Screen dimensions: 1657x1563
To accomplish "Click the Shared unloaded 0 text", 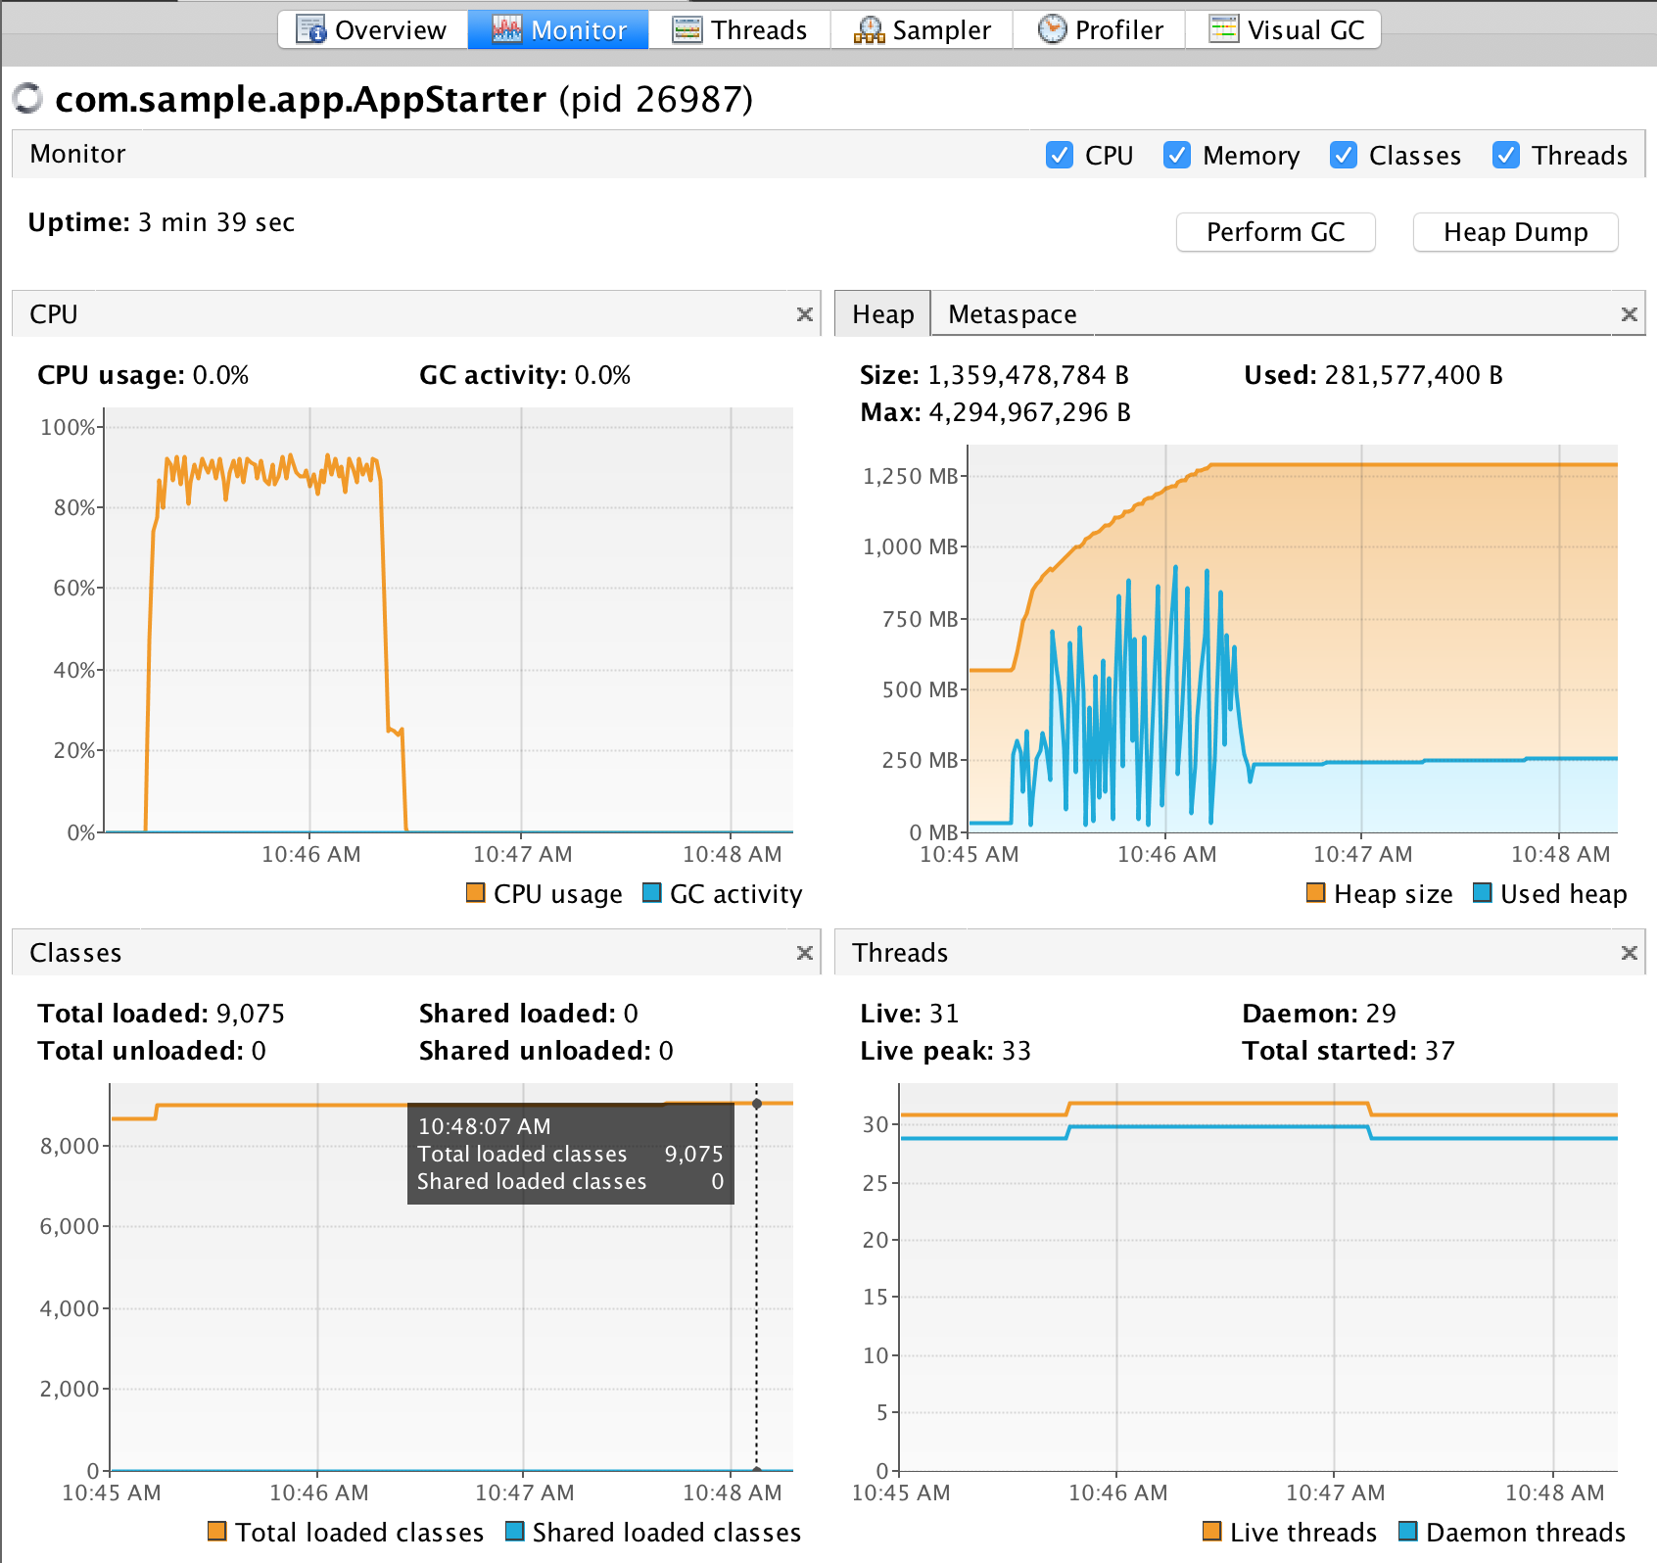I will point(546,1051).
